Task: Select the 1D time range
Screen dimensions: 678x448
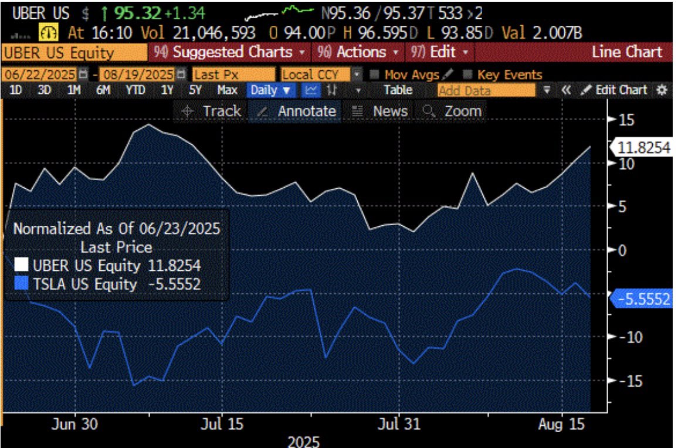Action: pos(16,90)
